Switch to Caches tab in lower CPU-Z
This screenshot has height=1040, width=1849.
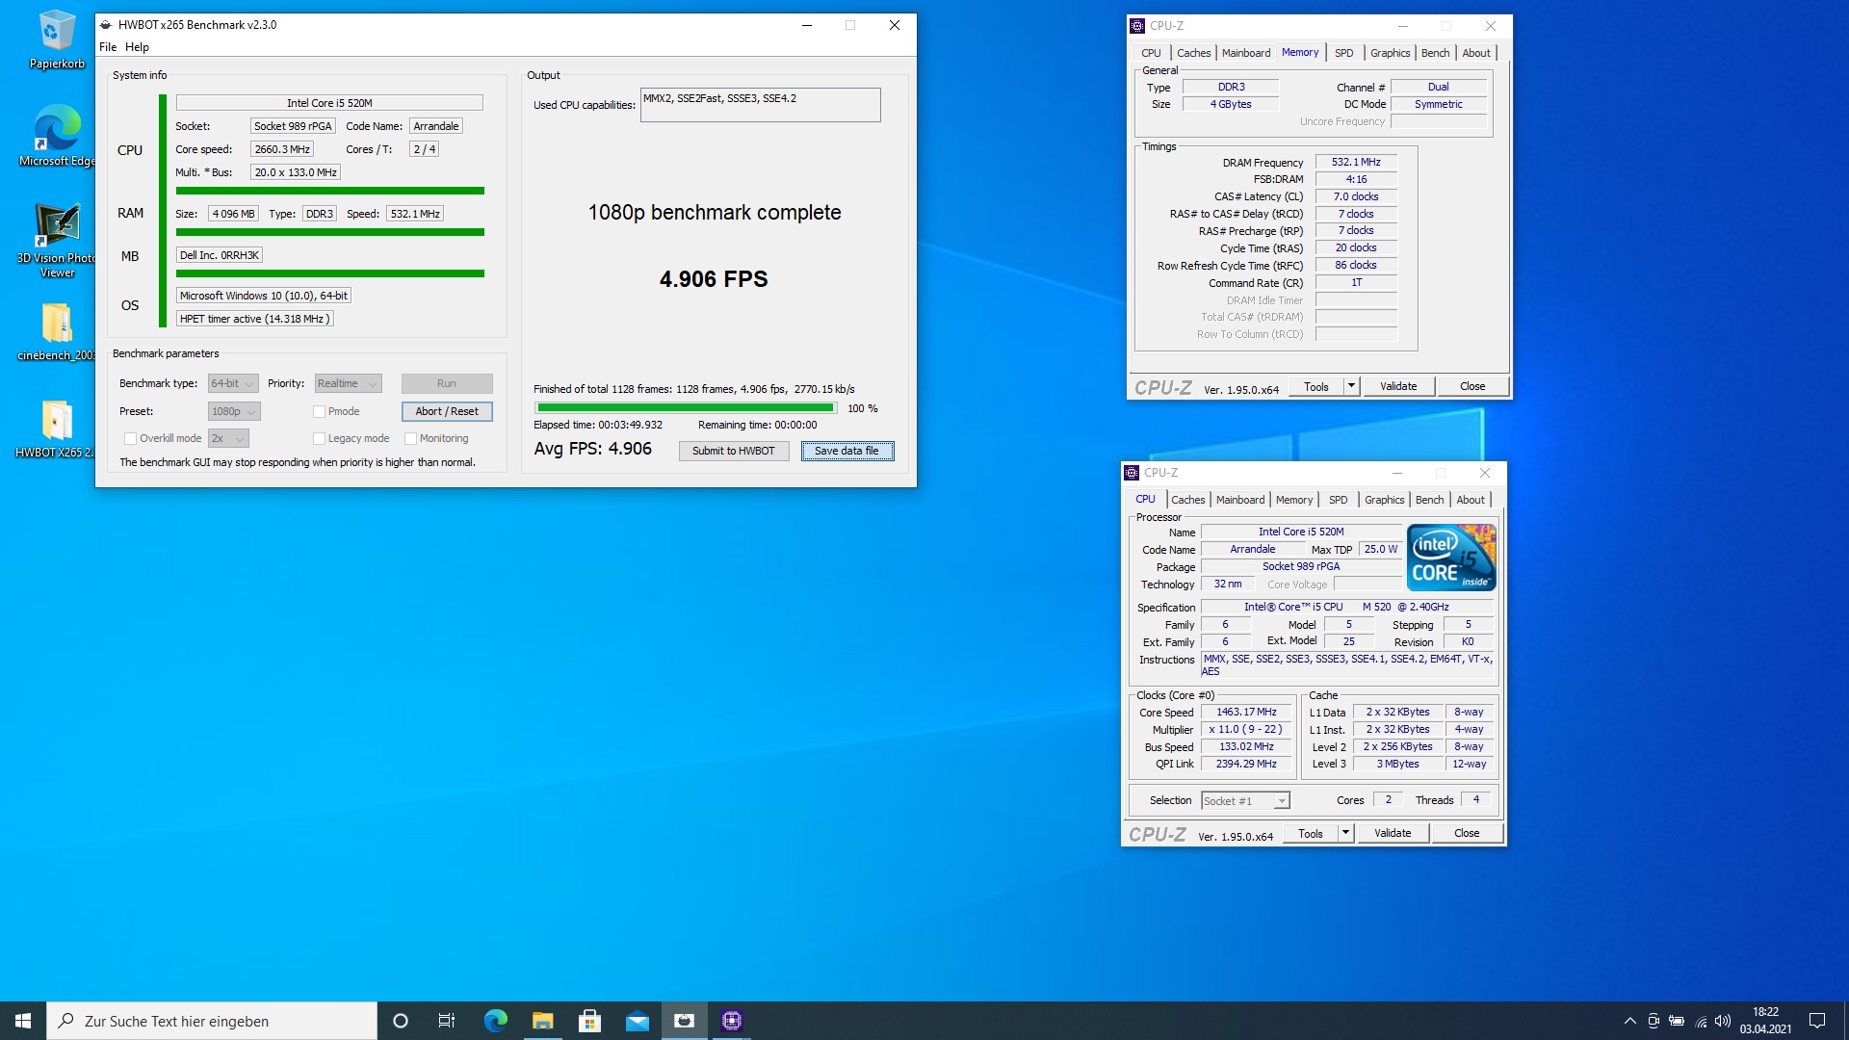point(1187,500)
